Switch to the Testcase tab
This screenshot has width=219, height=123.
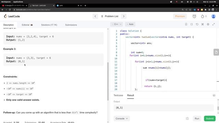(118, 95)
